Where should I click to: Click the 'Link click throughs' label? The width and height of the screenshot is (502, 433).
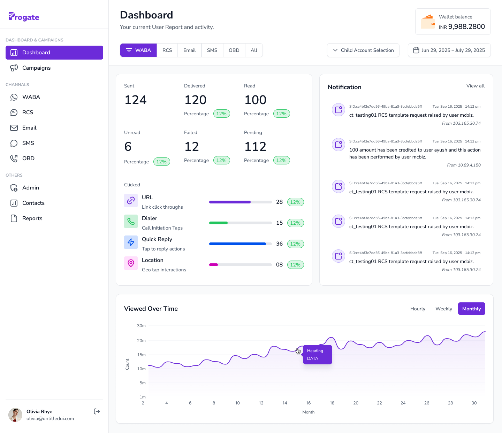click(x=162, y=207)
